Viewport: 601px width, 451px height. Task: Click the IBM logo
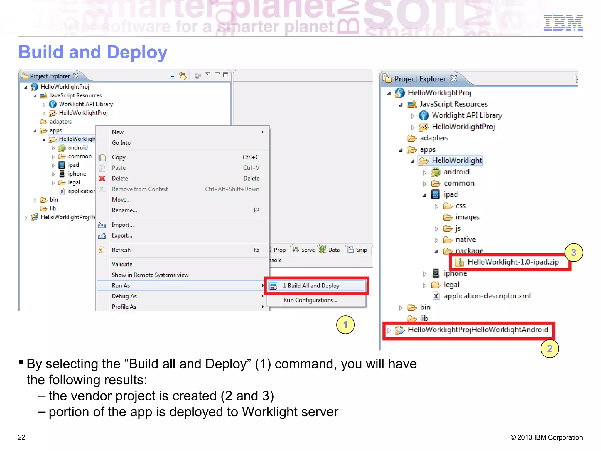(563, 23)
